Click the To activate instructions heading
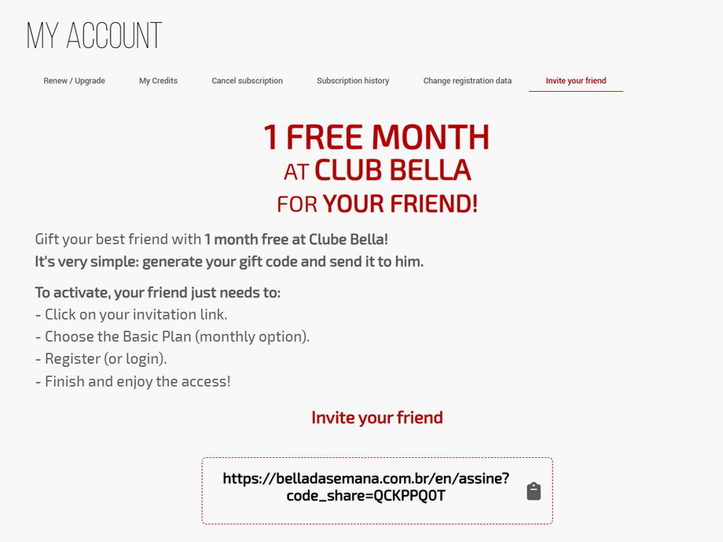Image resolution: width=723 pixels, height=542 pixels. 158,293
